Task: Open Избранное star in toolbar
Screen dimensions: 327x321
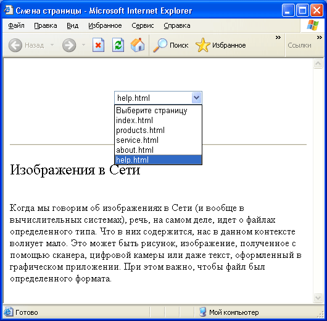Action: coord(202,45)
